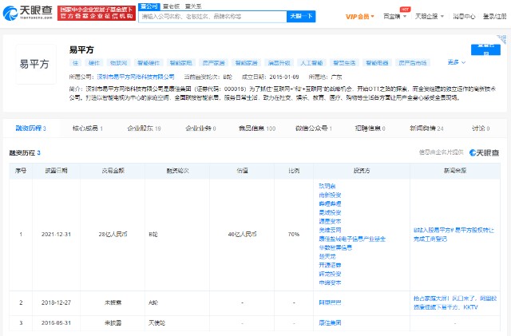Open the 天眼企服 dropdown menu

430,16
